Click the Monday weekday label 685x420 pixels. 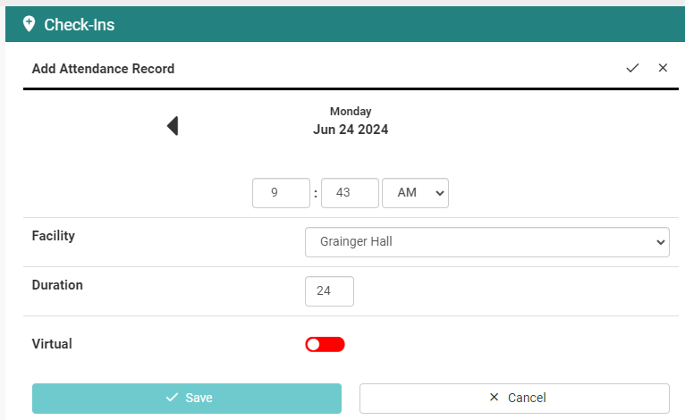click(351, 112)
